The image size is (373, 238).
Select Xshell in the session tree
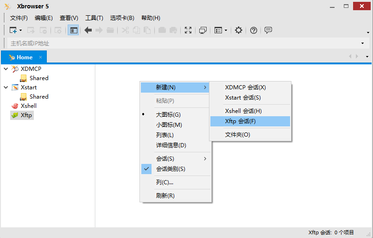[x=29, y=106]
